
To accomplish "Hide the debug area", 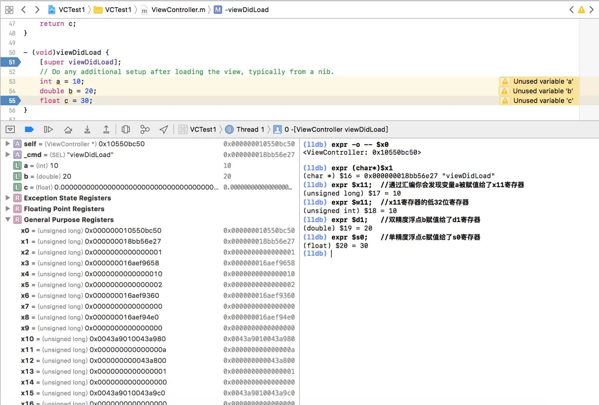I will coord(10,129).
